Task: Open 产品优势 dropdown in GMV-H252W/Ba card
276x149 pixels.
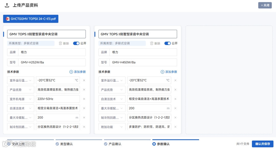Action: 21,90
